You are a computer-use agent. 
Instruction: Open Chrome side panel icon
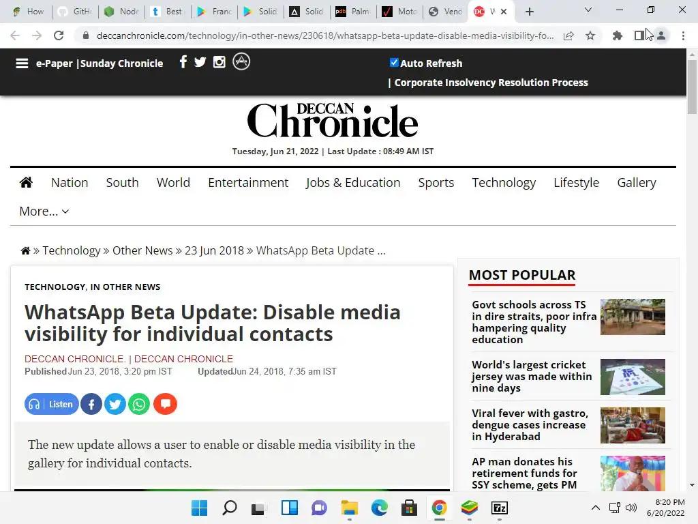coord(639,35)
